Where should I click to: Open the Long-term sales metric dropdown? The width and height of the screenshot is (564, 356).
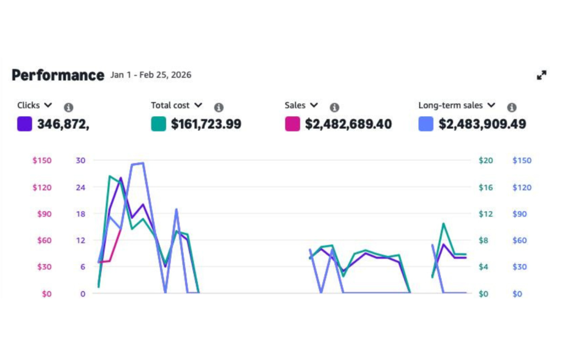(x=491, y=105)
